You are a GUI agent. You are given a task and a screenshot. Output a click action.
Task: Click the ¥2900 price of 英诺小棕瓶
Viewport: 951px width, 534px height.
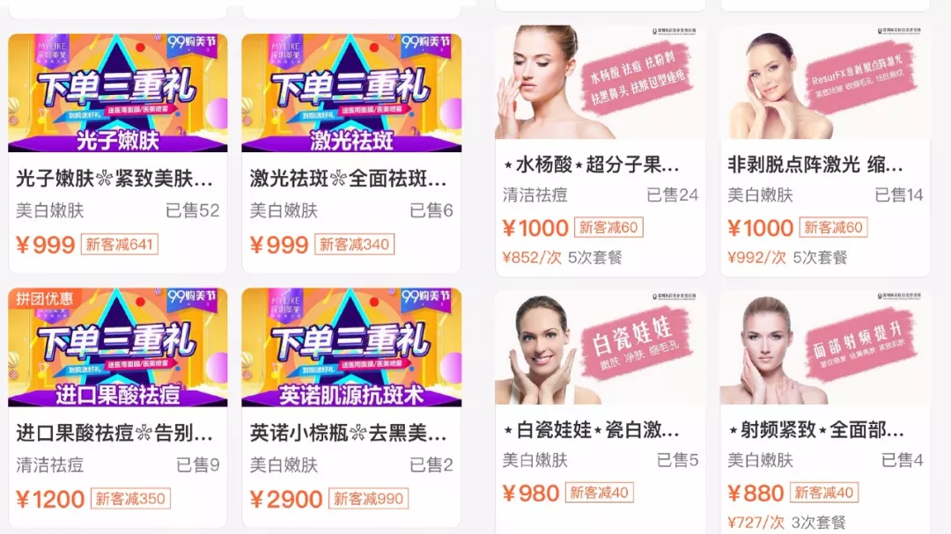[x=286, y=500]
